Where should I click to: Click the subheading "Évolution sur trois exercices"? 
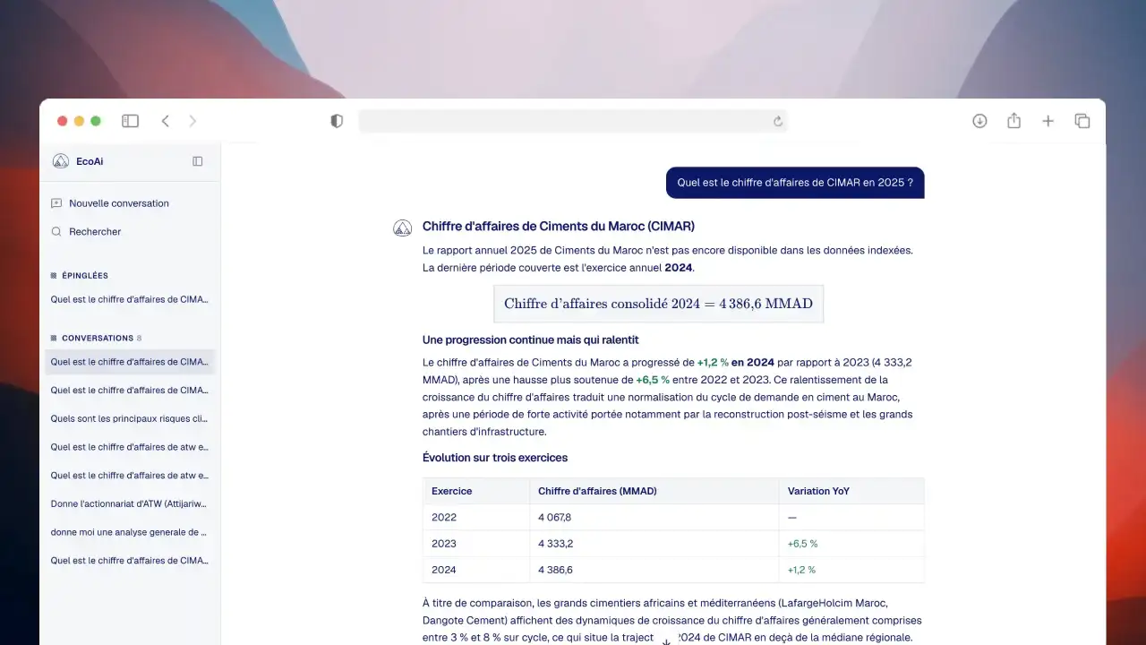[x=495, y=458]
